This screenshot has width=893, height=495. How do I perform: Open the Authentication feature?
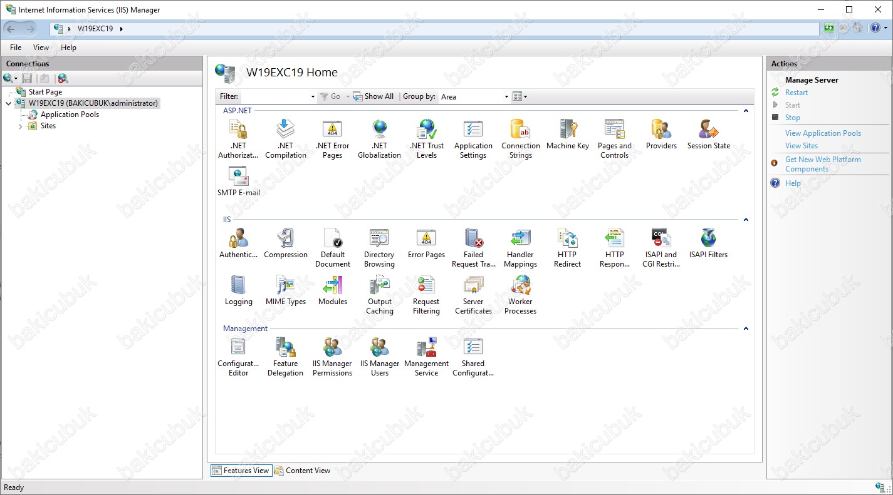point(238,243)
